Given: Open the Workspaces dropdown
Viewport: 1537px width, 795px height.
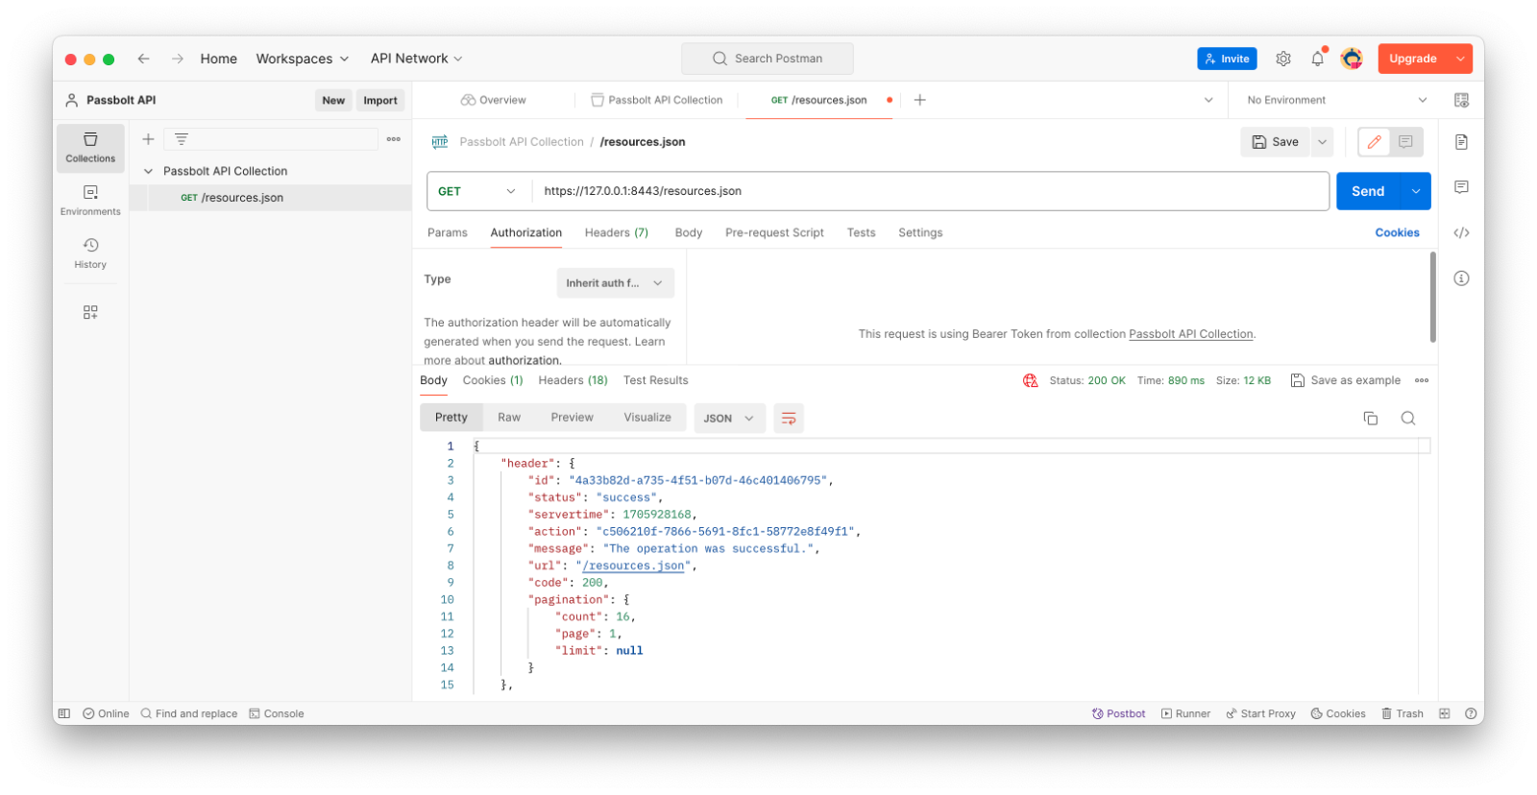Looking at the screenshot, I should pos(302,59).
